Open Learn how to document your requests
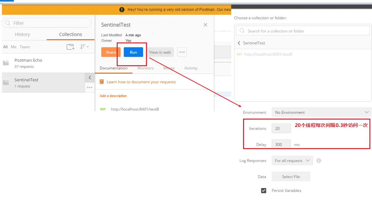This screenshot has width=372, height=207. tap(141, 82)
